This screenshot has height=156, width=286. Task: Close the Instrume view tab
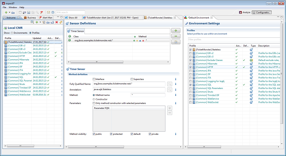[18, 17]
